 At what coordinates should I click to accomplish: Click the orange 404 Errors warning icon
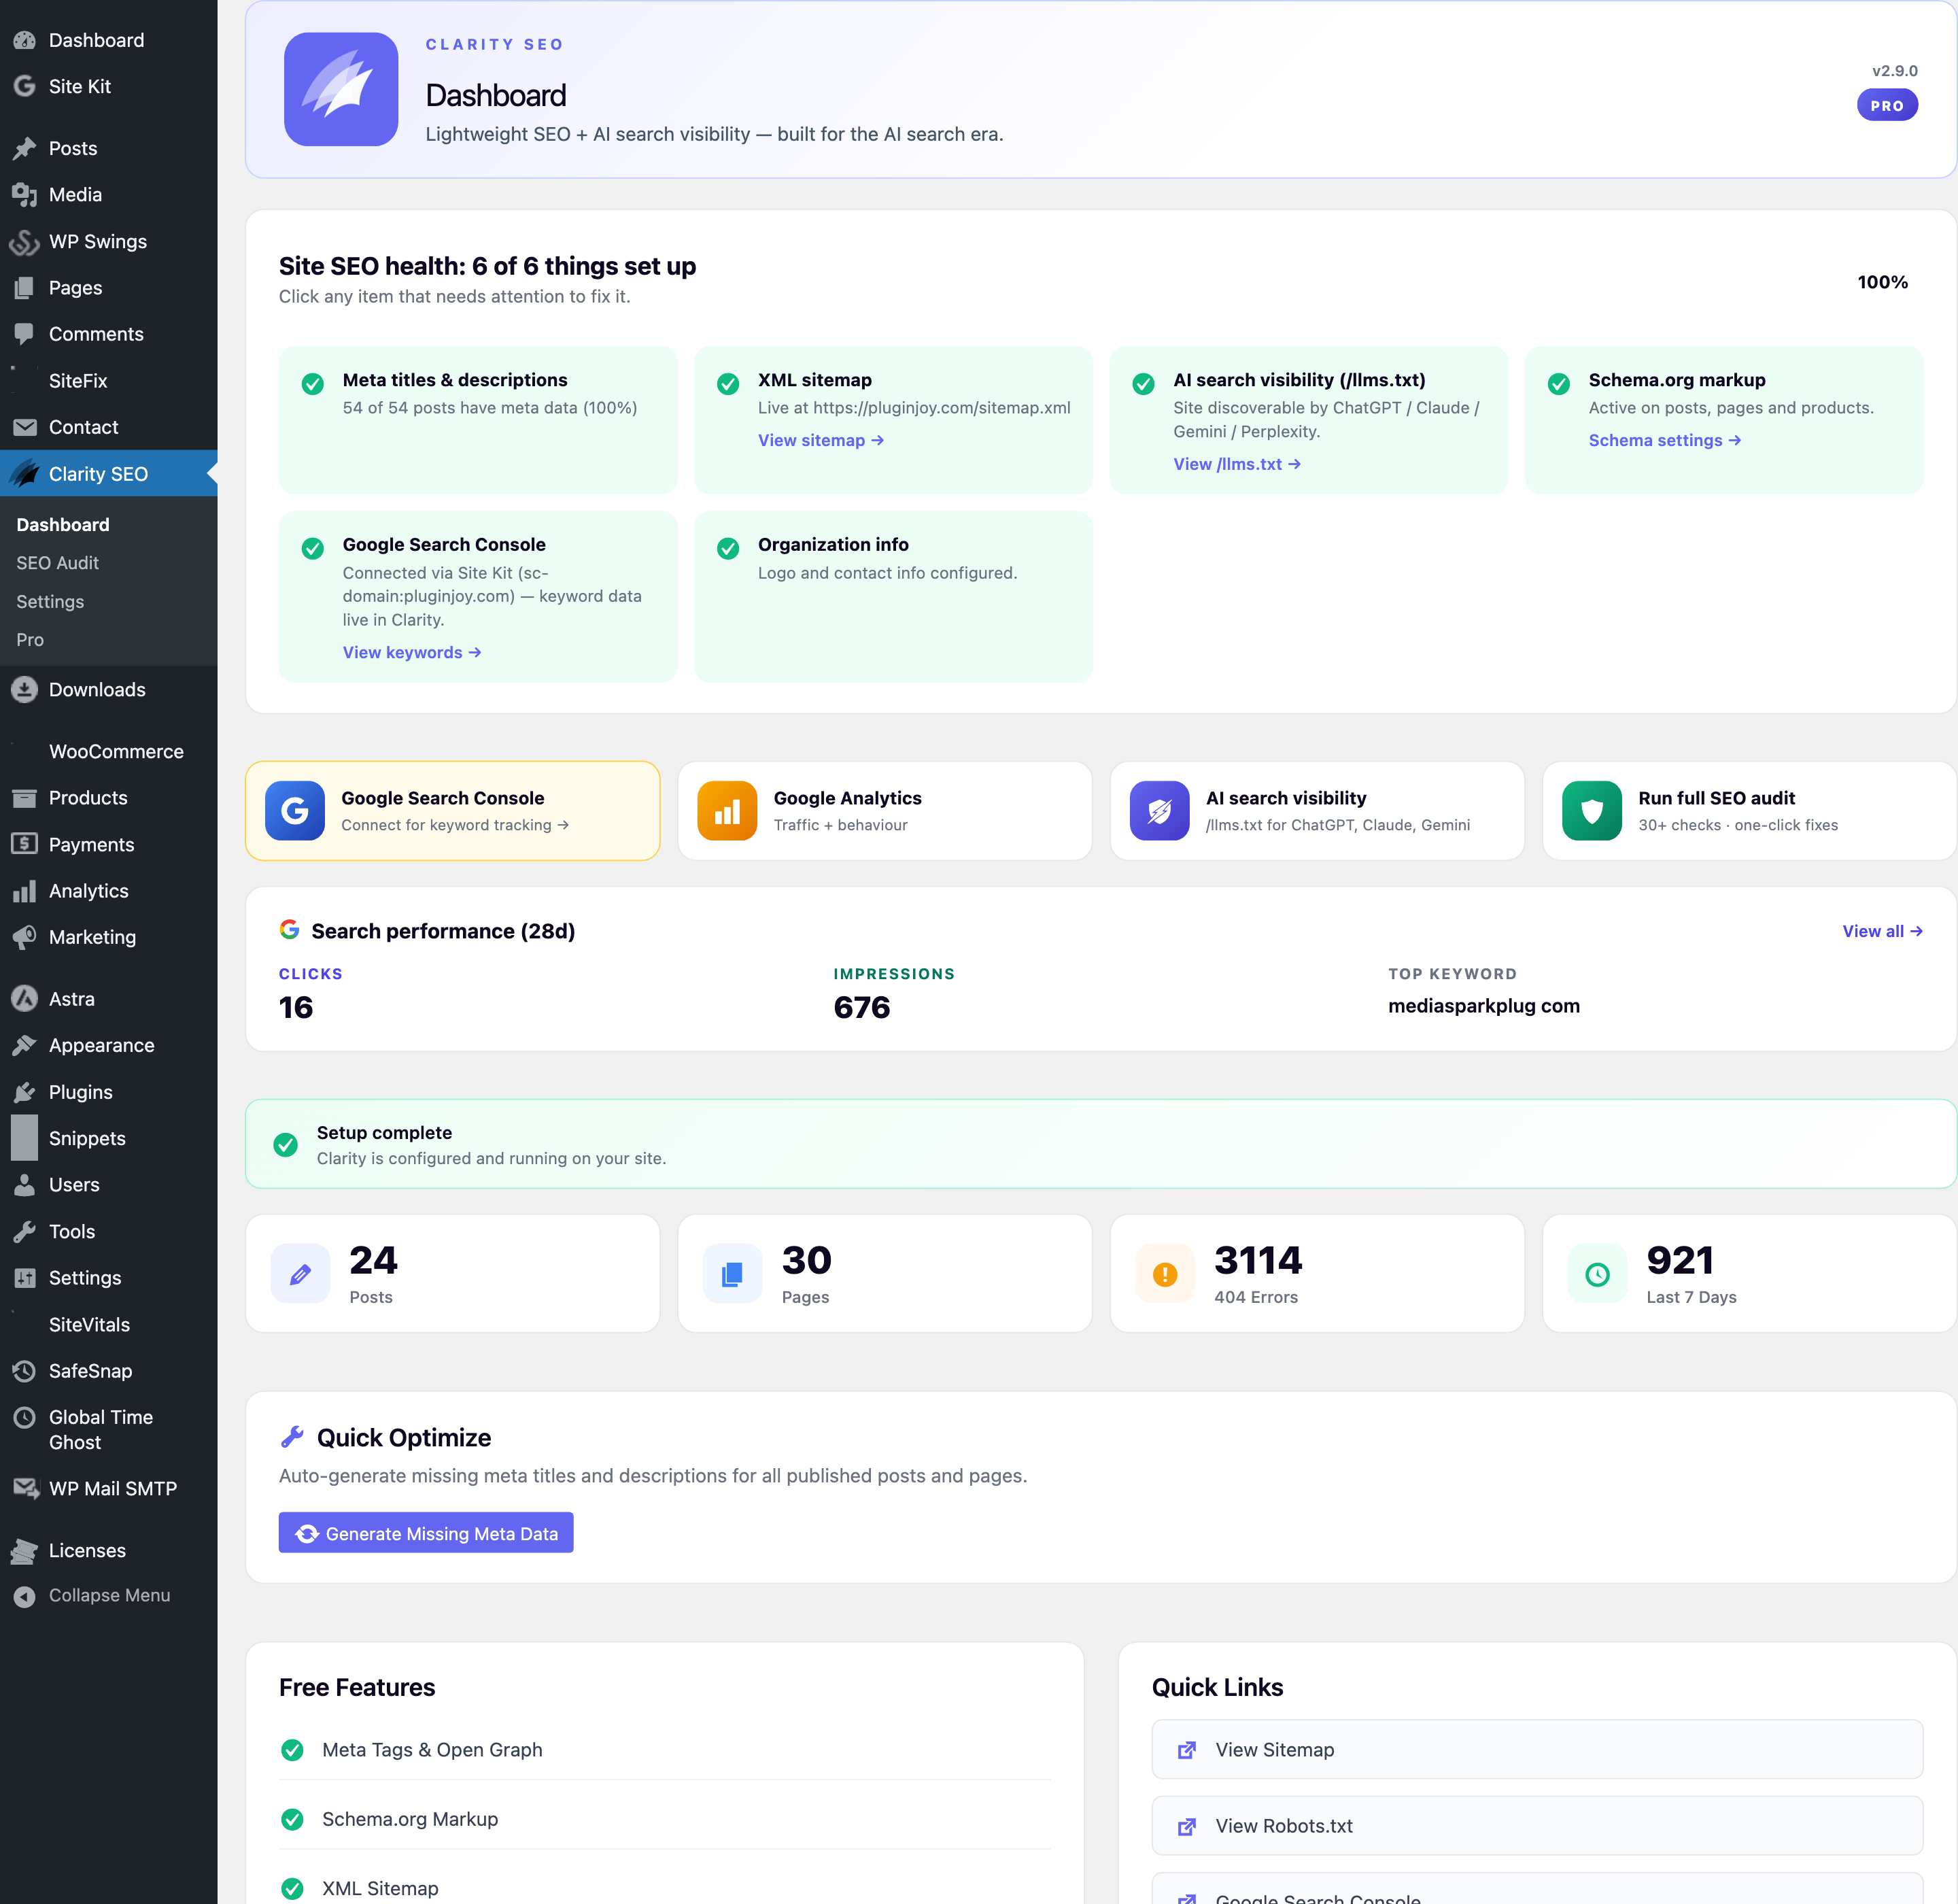pos(1165,1274)
